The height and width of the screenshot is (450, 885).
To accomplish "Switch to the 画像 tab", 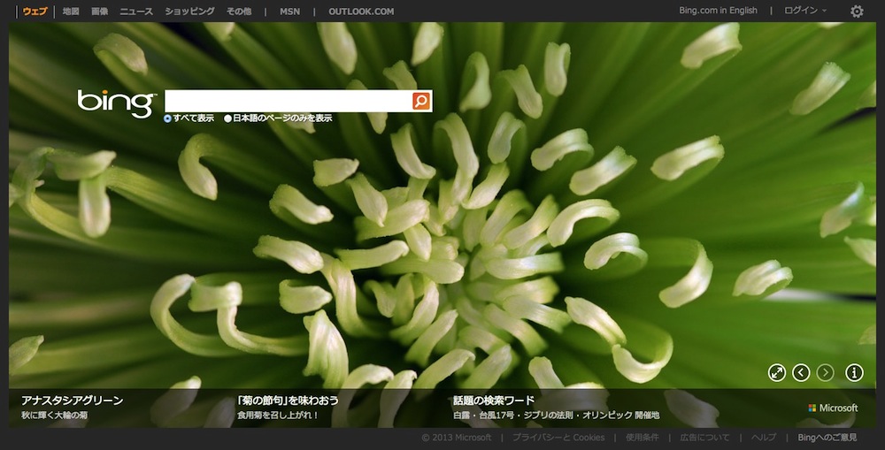I will coord(99,11).
